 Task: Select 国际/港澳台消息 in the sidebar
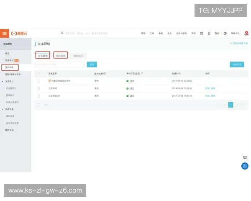tap(13, 75)
